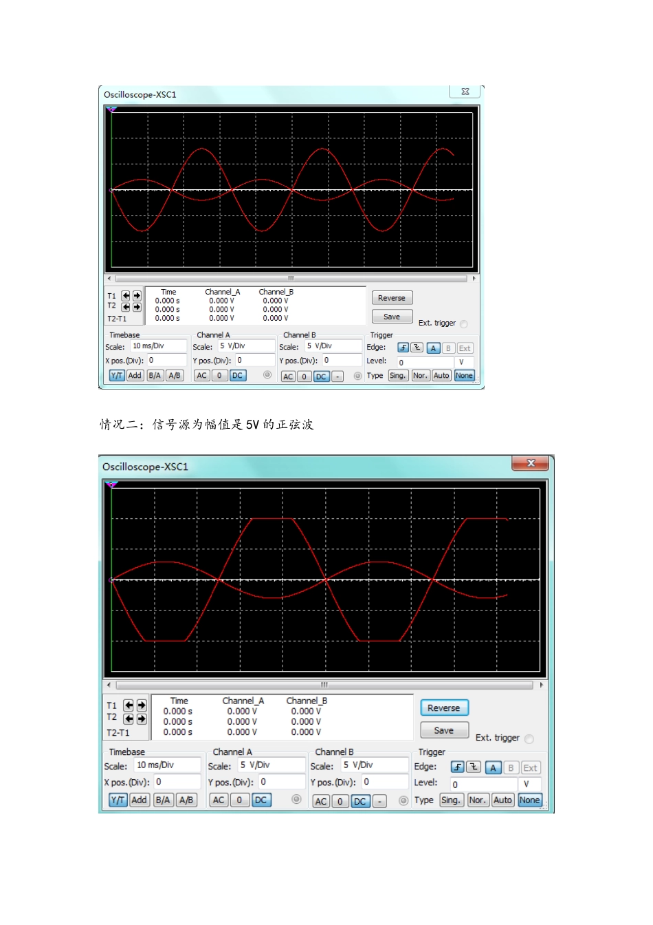Click Channel B radio indicator in top oscilloscope
This screenshot has width=653, height=925.
tap(357, 376)
